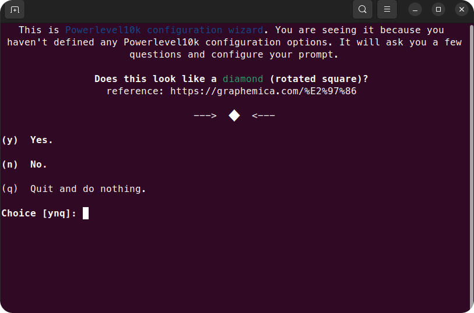474x313 pixels.
Task: Open a new terminal tab
Action: pyautogui.click(x=15, y=9)
